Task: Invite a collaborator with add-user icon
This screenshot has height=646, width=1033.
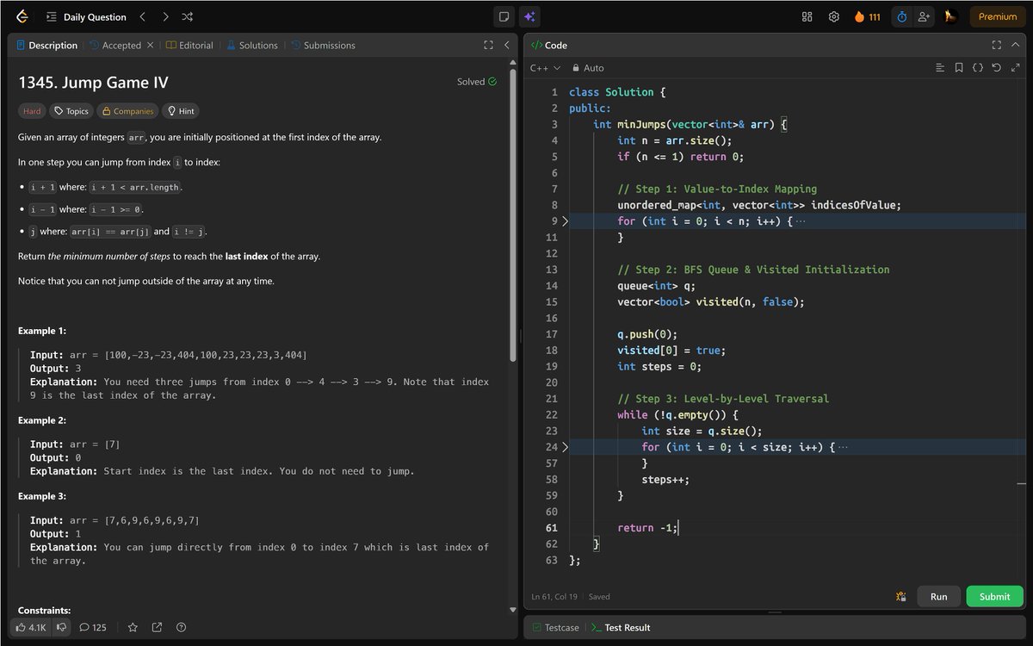Action: (925, 16)
